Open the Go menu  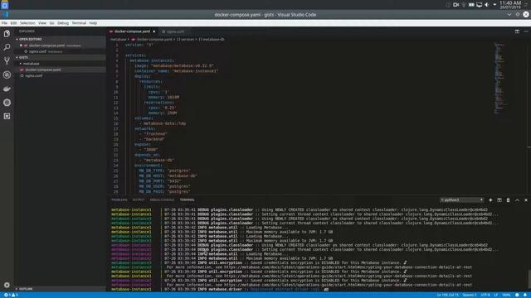pyautogui.click(x=51, y=23)
